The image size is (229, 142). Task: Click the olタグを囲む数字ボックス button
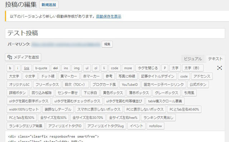[29, 101]
